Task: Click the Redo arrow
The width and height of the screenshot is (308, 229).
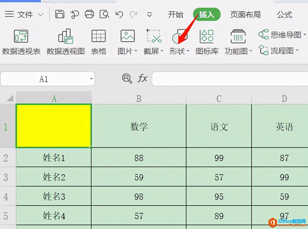Action: coord(133,14)
